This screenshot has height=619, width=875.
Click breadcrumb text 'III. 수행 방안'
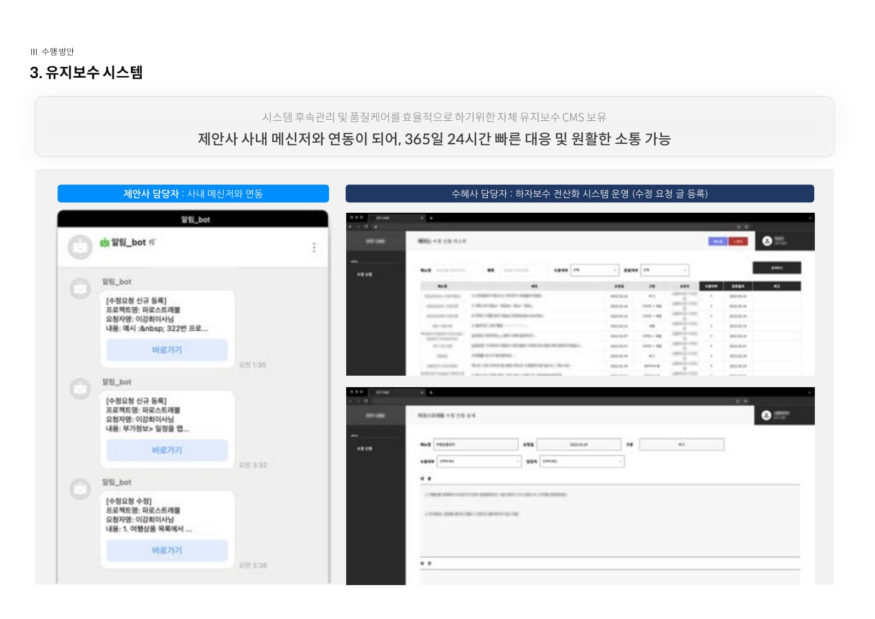52,51
